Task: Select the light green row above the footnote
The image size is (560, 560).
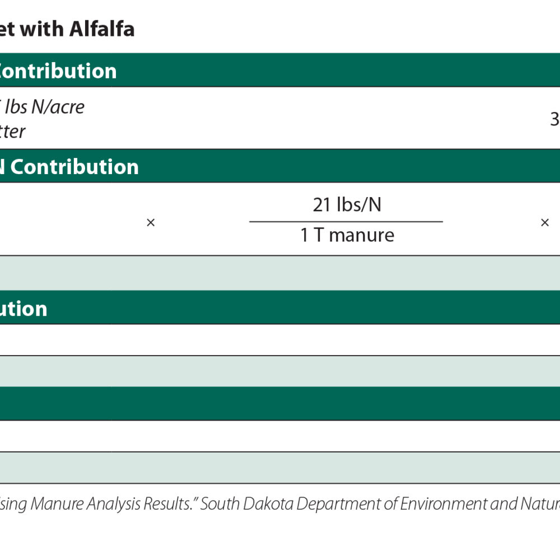Action: click(280, 467)
